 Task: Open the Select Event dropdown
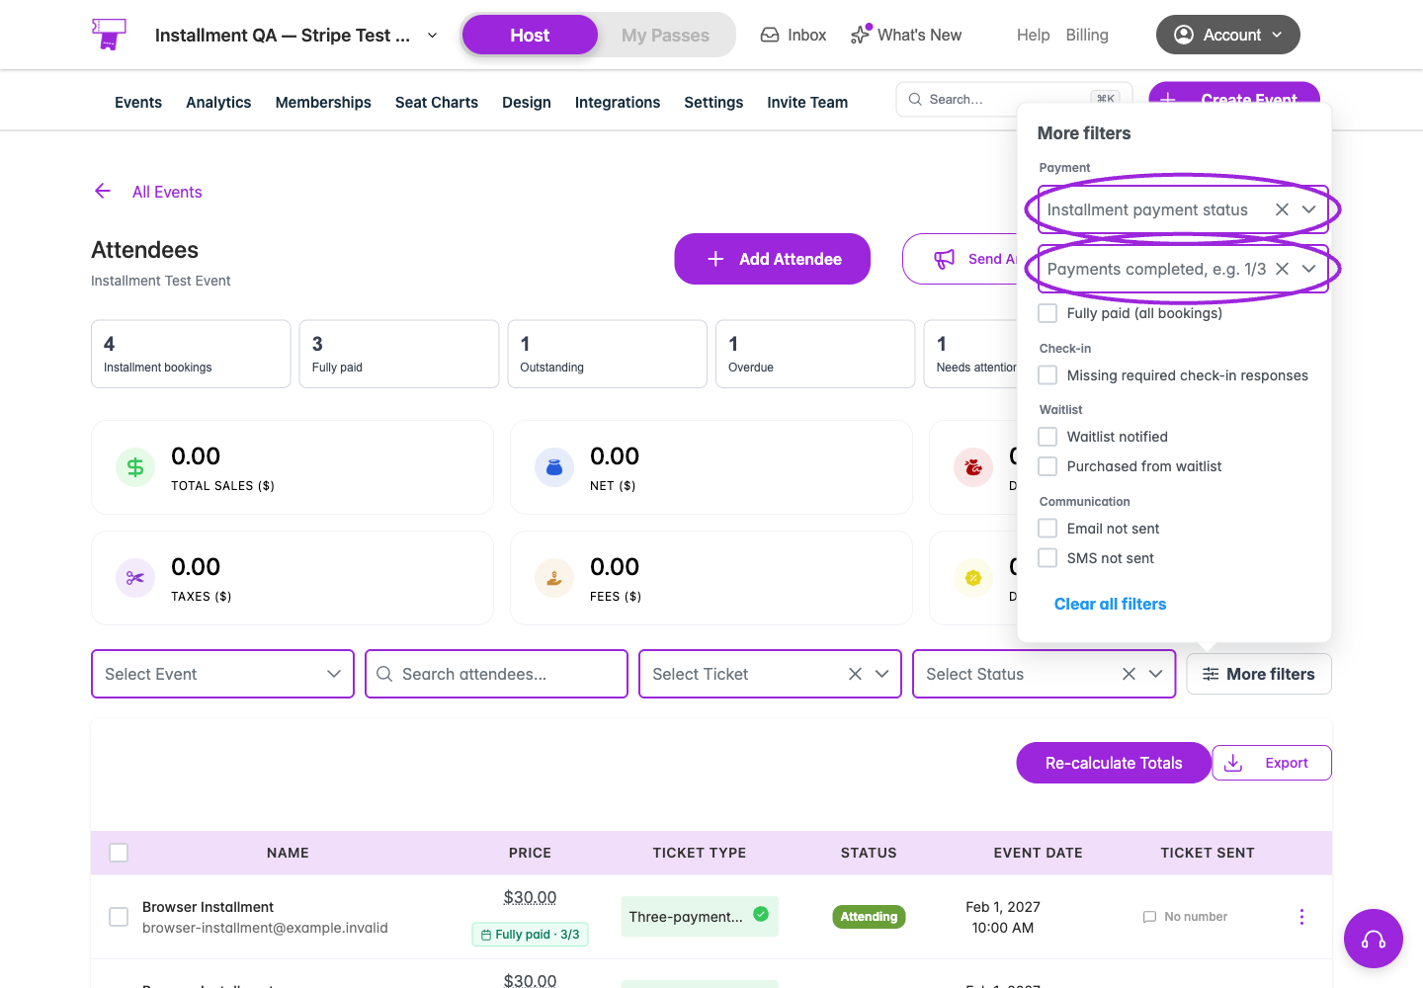pos(222,674)
